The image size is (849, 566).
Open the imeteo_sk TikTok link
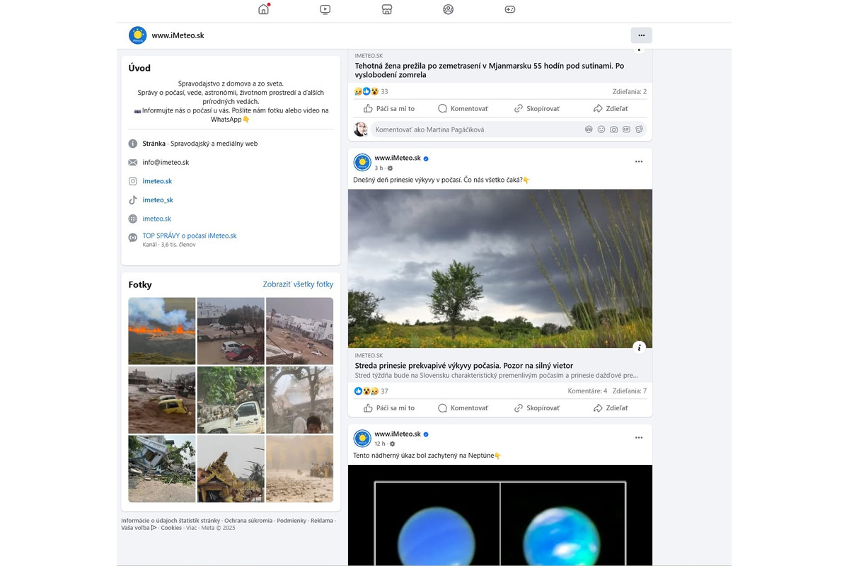tap(158, 200)
